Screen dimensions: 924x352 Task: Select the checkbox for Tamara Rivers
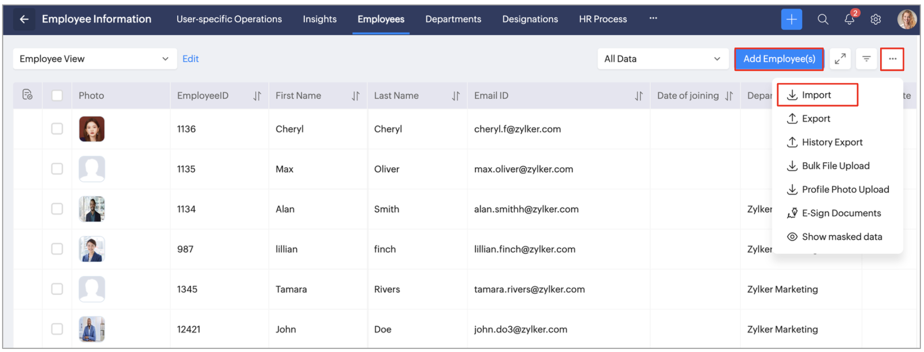tap(57, 289)
